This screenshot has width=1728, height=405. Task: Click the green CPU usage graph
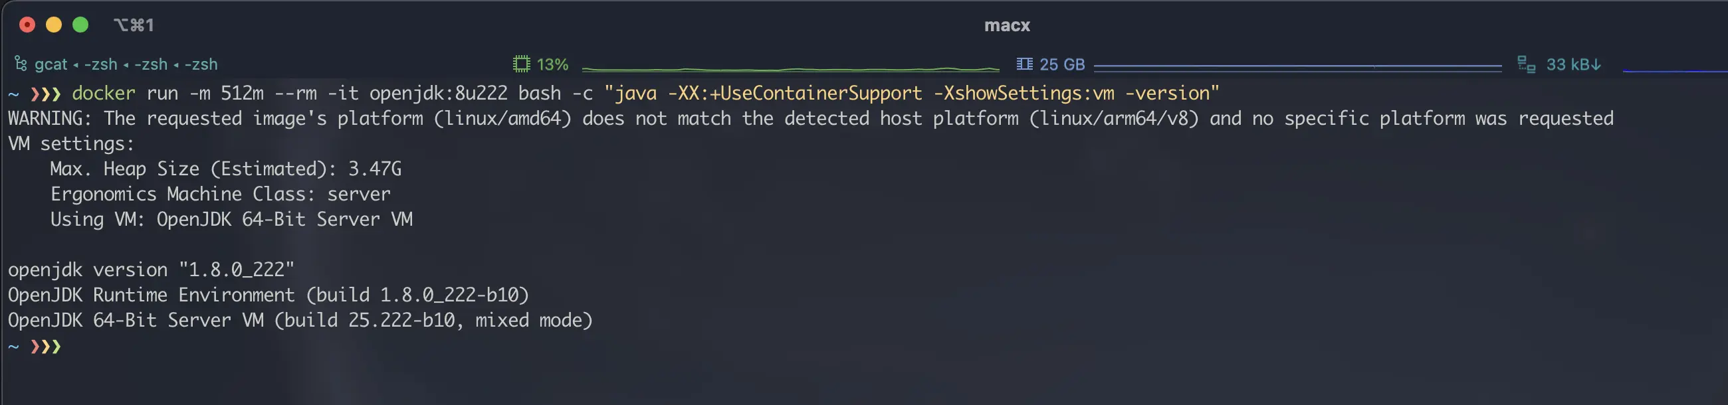(791, 68)
